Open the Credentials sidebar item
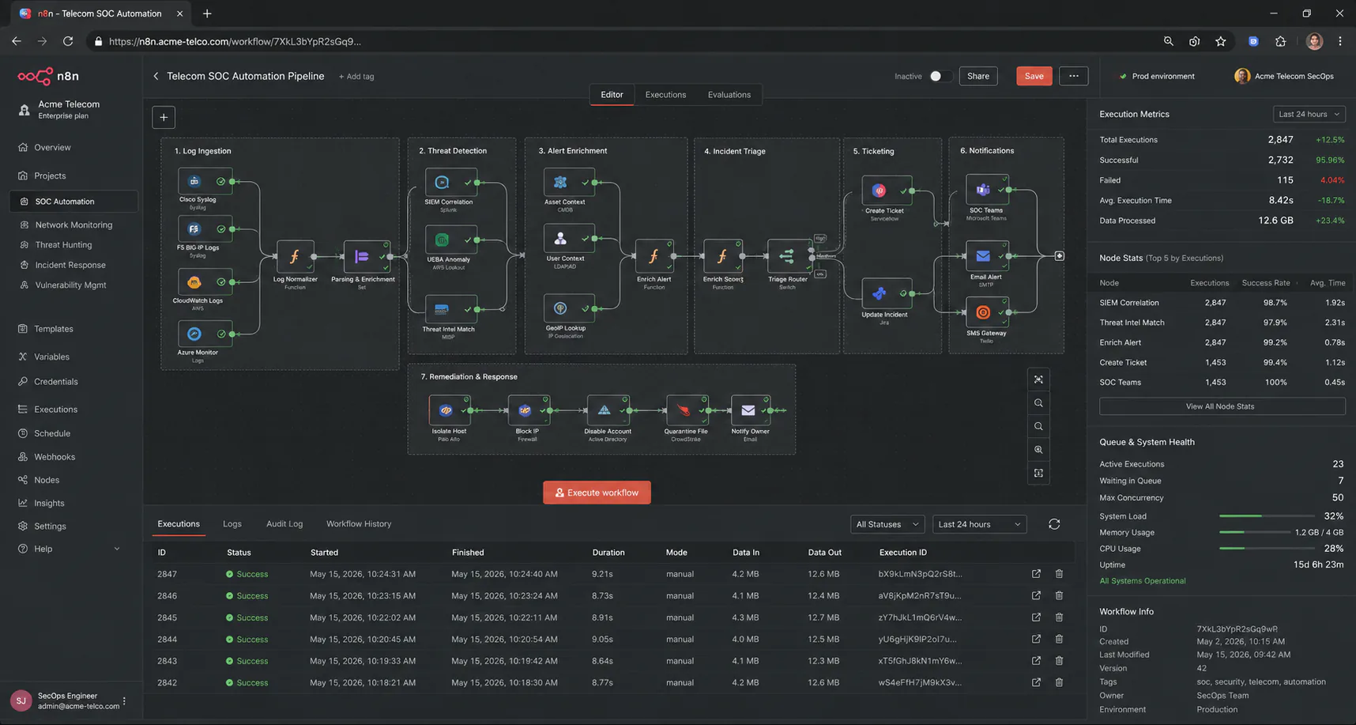 [55, 381]
